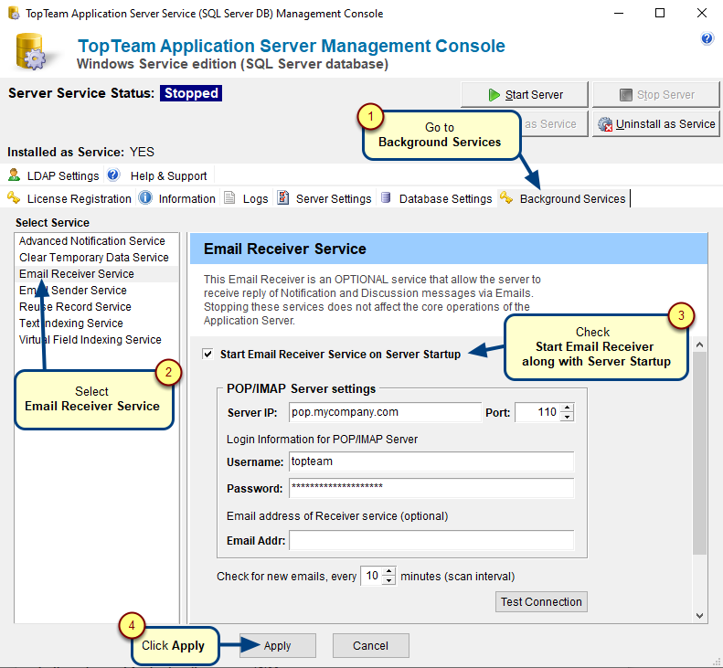Click the Background Services key icon

coord(506,197)
